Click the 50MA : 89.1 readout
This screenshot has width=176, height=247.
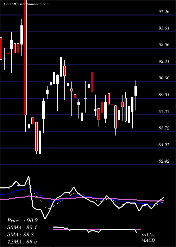click(x=22, y=228)
